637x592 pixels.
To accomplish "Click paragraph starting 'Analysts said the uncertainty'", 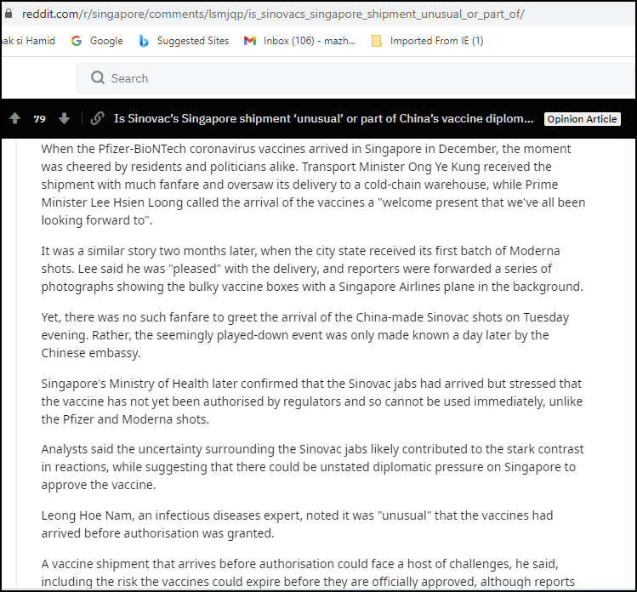I will (x=312, y=466).
